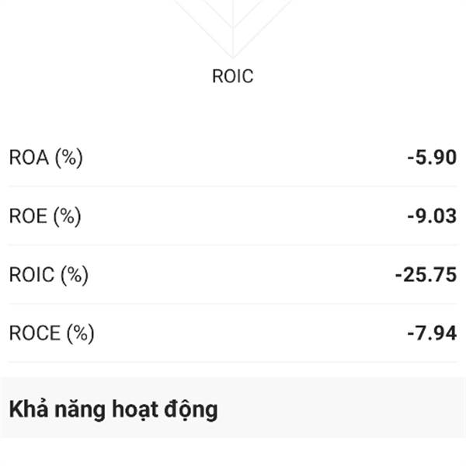Click the divider between ROIC and ROCE rows

[x=233, y=304]
